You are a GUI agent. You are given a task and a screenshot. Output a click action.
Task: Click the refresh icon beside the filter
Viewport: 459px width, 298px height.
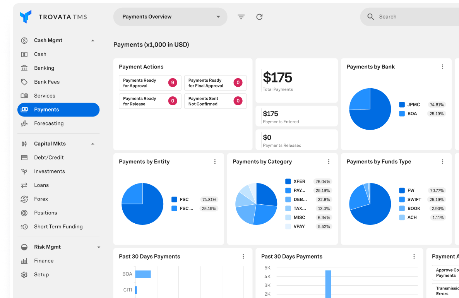coord(259,17)
